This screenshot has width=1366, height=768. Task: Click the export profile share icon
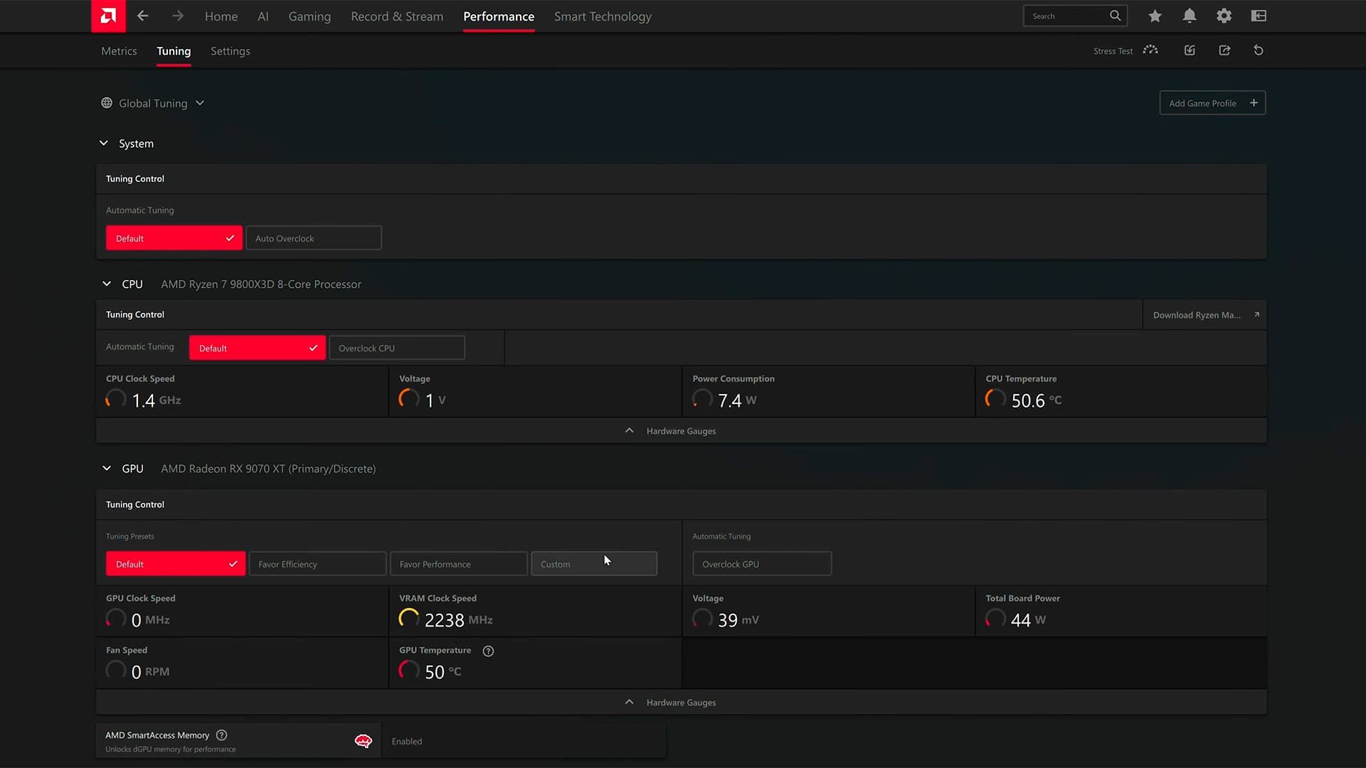[x=1224, y=50]
